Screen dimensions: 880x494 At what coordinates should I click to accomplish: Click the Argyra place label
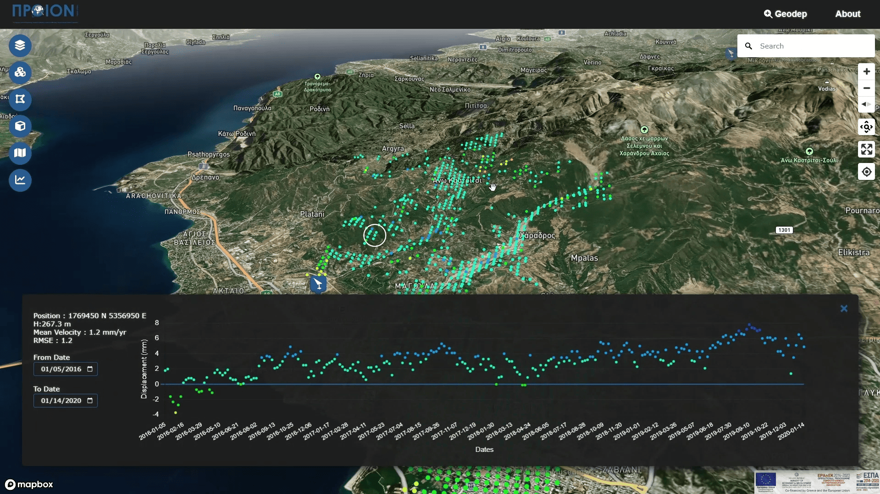click(393, 149)
